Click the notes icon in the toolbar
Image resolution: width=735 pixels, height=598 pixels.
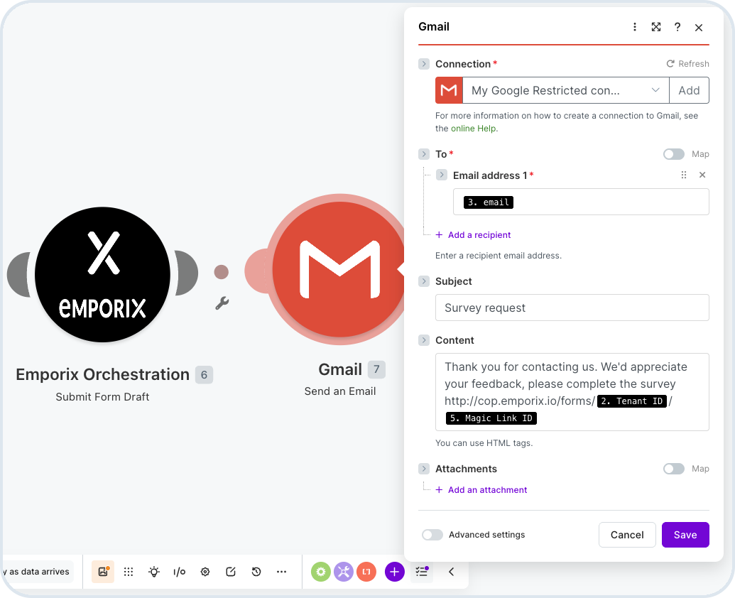[x=231, y=571]
